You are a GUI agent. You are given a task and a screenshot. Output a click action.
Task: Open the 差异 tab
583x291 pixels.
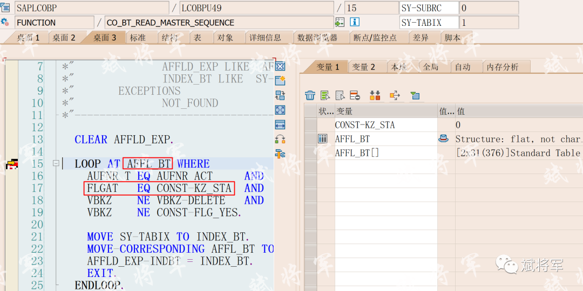tap(421, 38)
